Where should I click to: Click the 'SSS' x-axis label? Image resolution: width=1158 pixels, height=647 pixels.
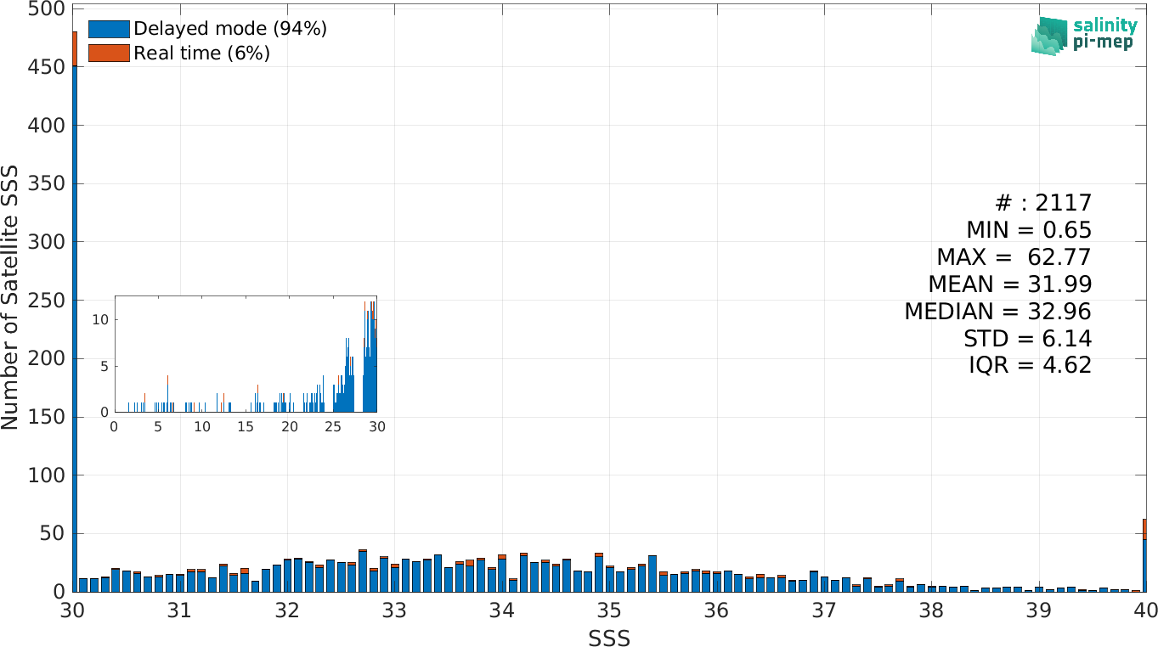click(609, 638)
